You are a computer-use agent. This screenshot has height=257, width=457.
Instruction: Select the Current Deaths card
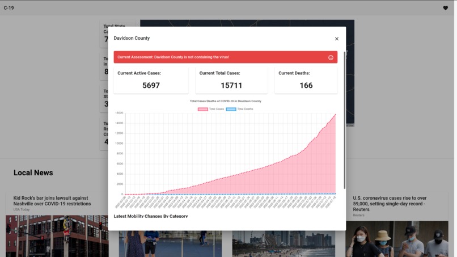pyautogui.click(x=306, y=80)
